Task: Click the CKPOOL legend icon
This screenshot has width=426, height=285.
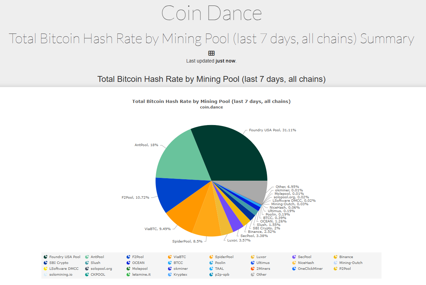Action: [x=86, y=274]
